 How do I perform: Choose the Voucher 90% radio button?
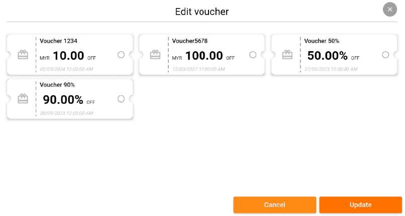point(121,99)
